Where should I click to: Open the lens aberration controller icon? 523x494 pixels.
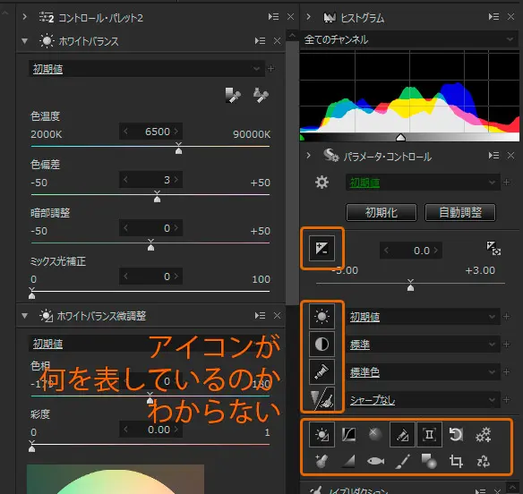pyautogui.click(x=429, y=434)
